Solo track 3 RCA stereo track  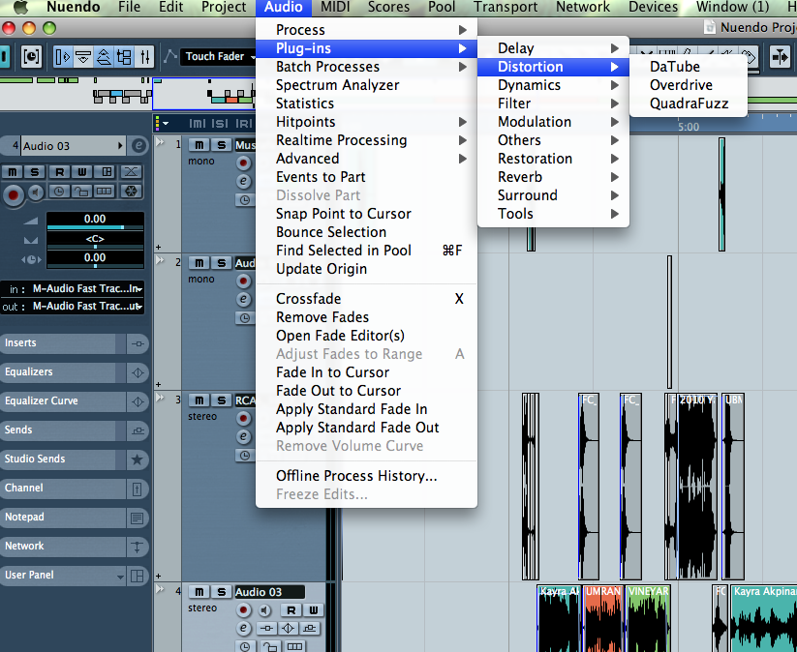click(221, 400)
